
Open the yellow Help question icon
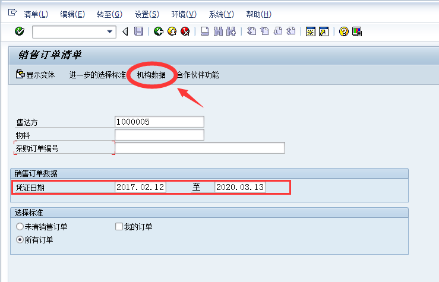343,31
